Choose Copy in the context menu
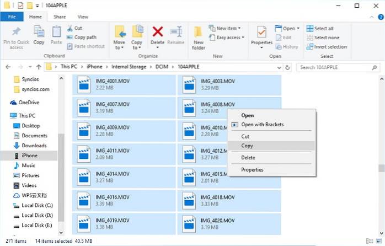385x246 pixels. point(247,146)
